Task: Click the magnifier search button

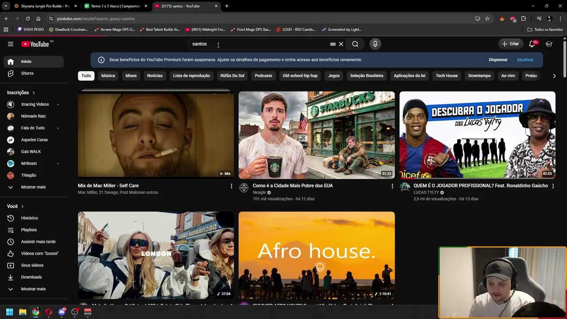Action: tap(355, 44)
